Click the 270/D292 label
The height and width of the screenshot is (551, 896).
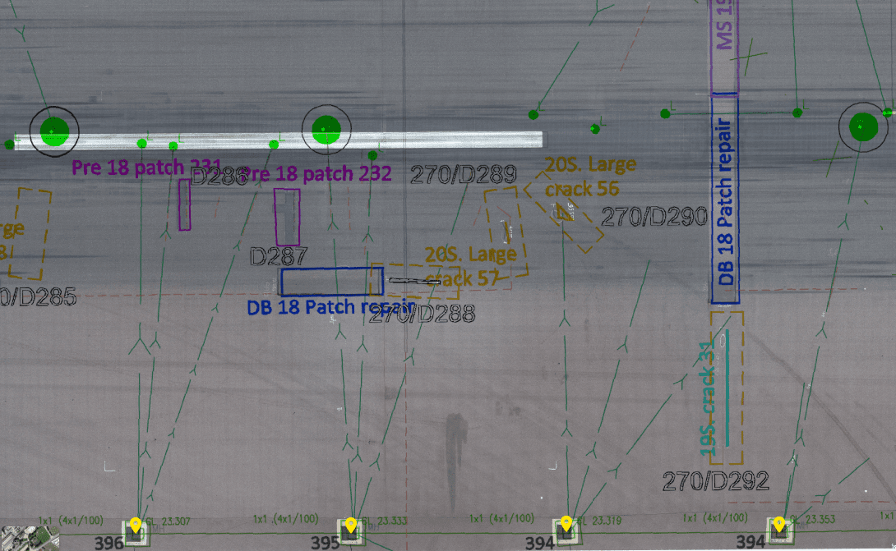coord(716,480)
